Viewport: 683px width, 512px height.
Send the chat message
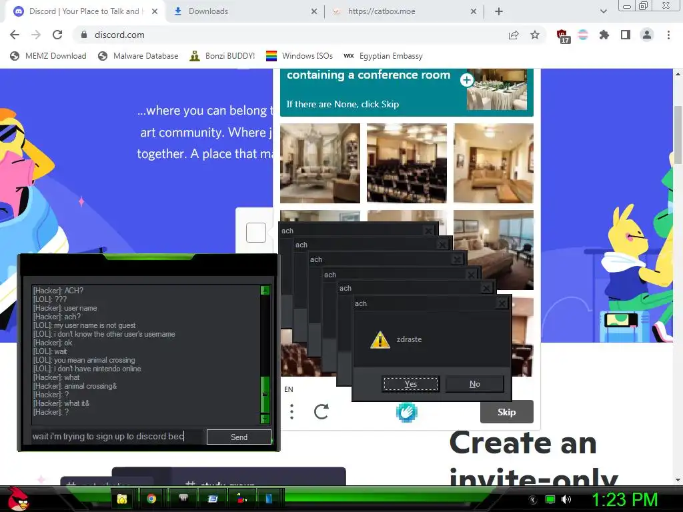(239, 437)
